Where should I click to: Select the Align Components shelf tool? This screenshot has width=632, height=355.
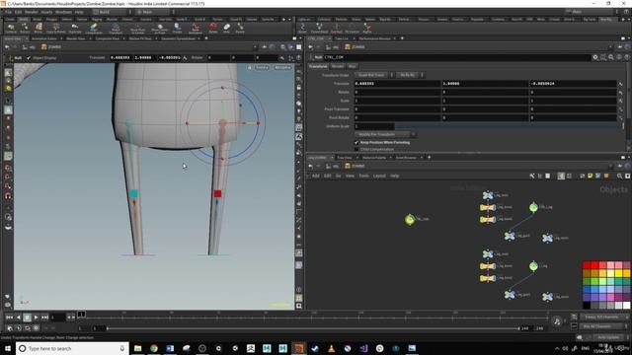coord(94,29)
